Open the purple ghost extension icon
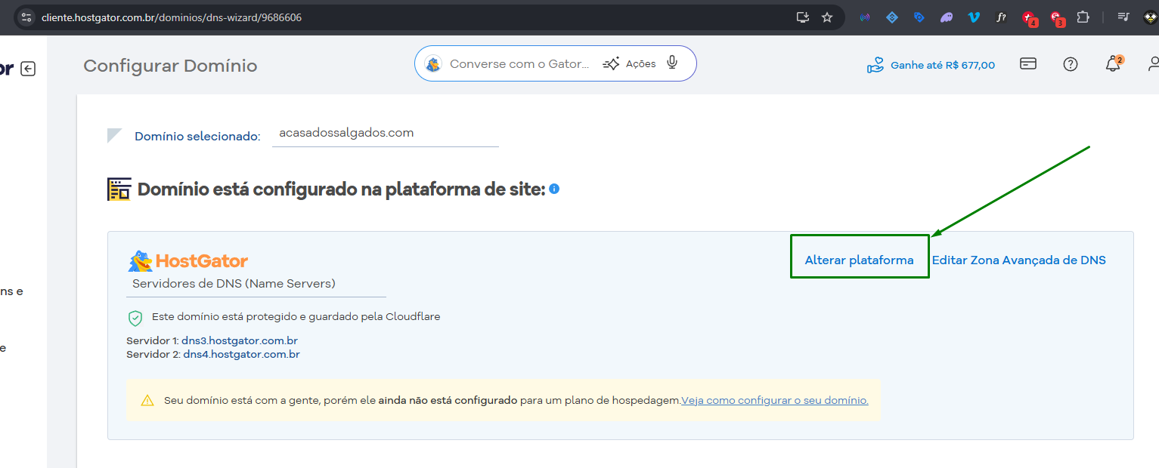This screenshot has width=1159, height=468. [947, 17]
